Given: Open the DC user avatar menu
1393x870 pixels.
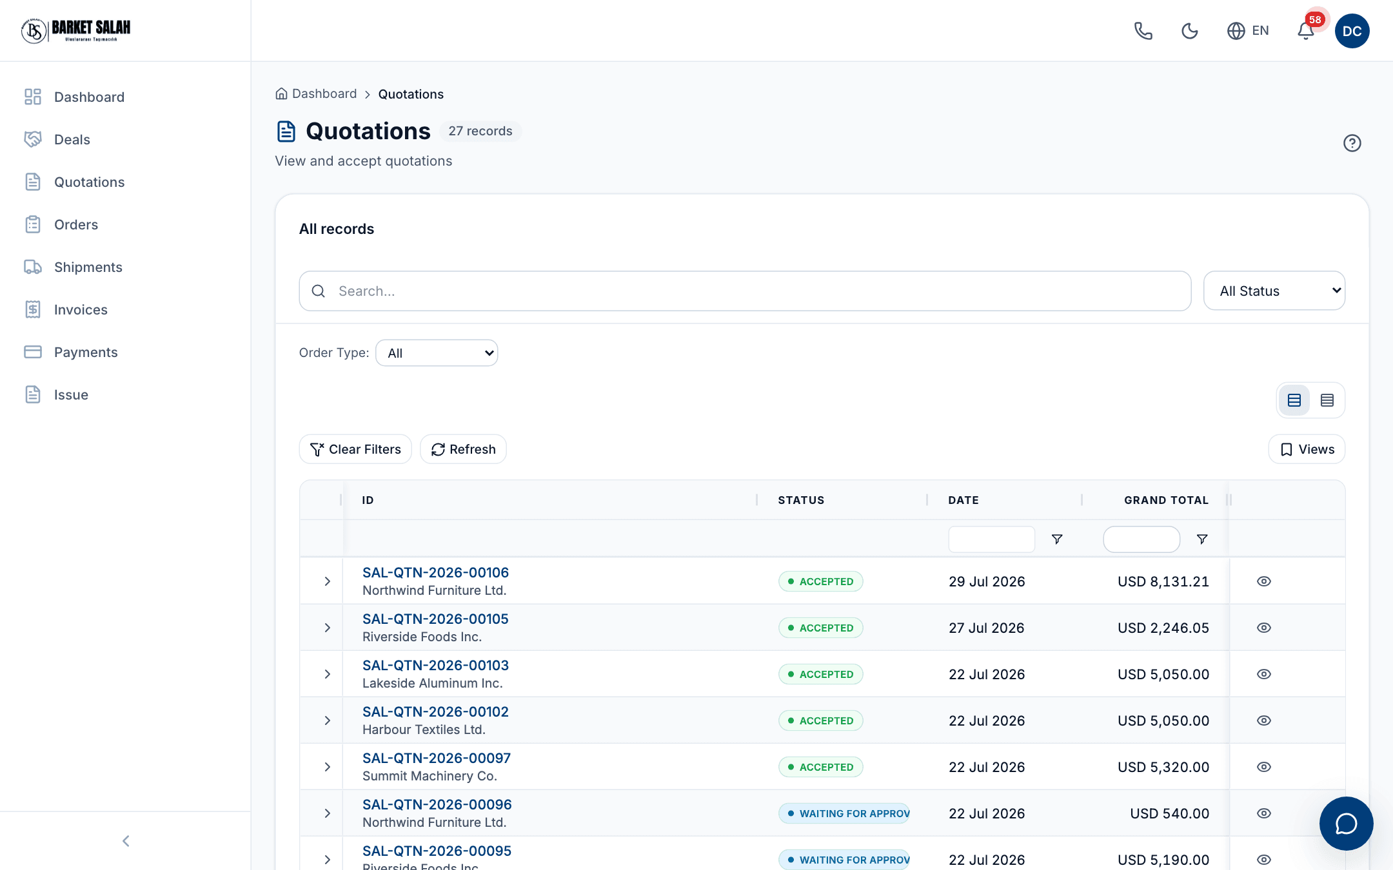Looking at the screenshot, I should click(x=1352, y=31).
